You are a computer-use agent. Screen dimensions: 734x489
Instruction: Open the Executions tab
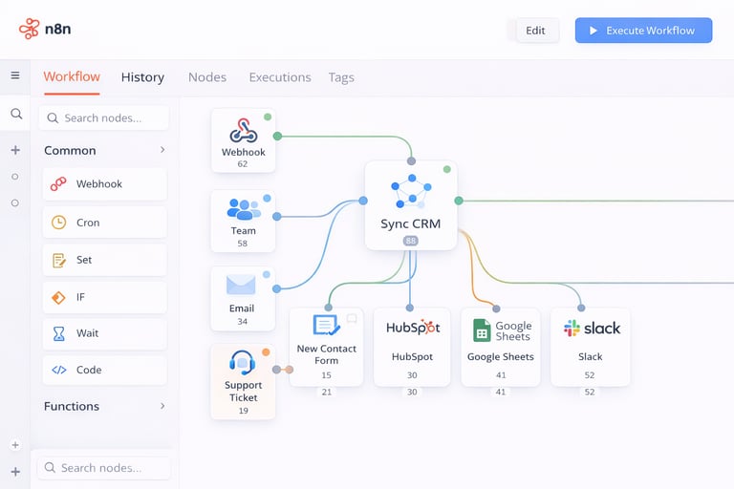point(280,77)
